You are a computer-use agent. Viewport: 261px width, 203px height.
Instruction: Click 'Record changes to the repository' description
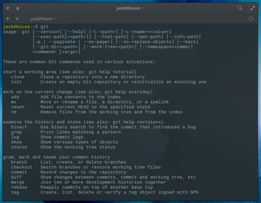[83, 172]
